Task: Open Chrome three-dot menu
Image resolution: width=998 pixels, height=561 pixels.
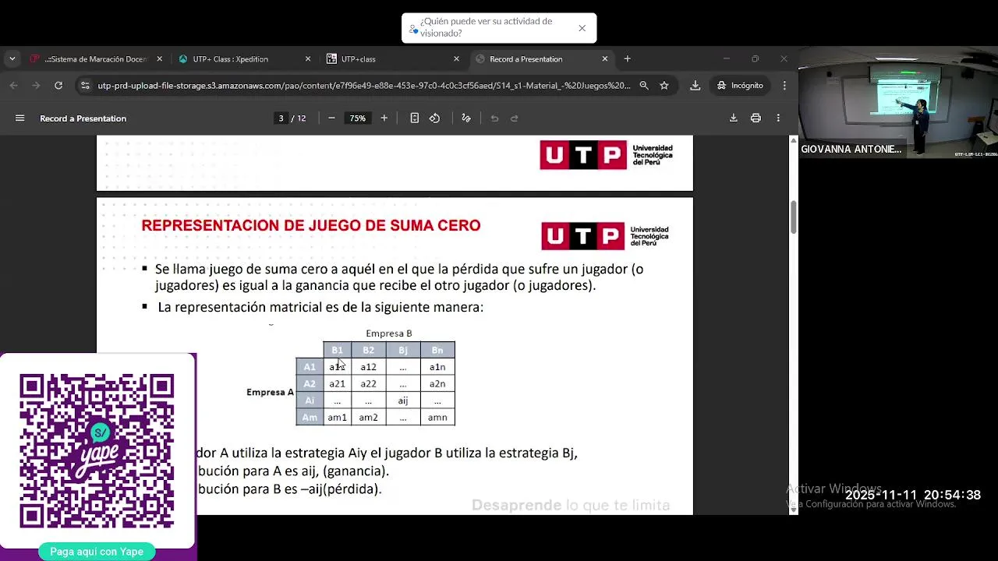Action: (x=784, y=86)
